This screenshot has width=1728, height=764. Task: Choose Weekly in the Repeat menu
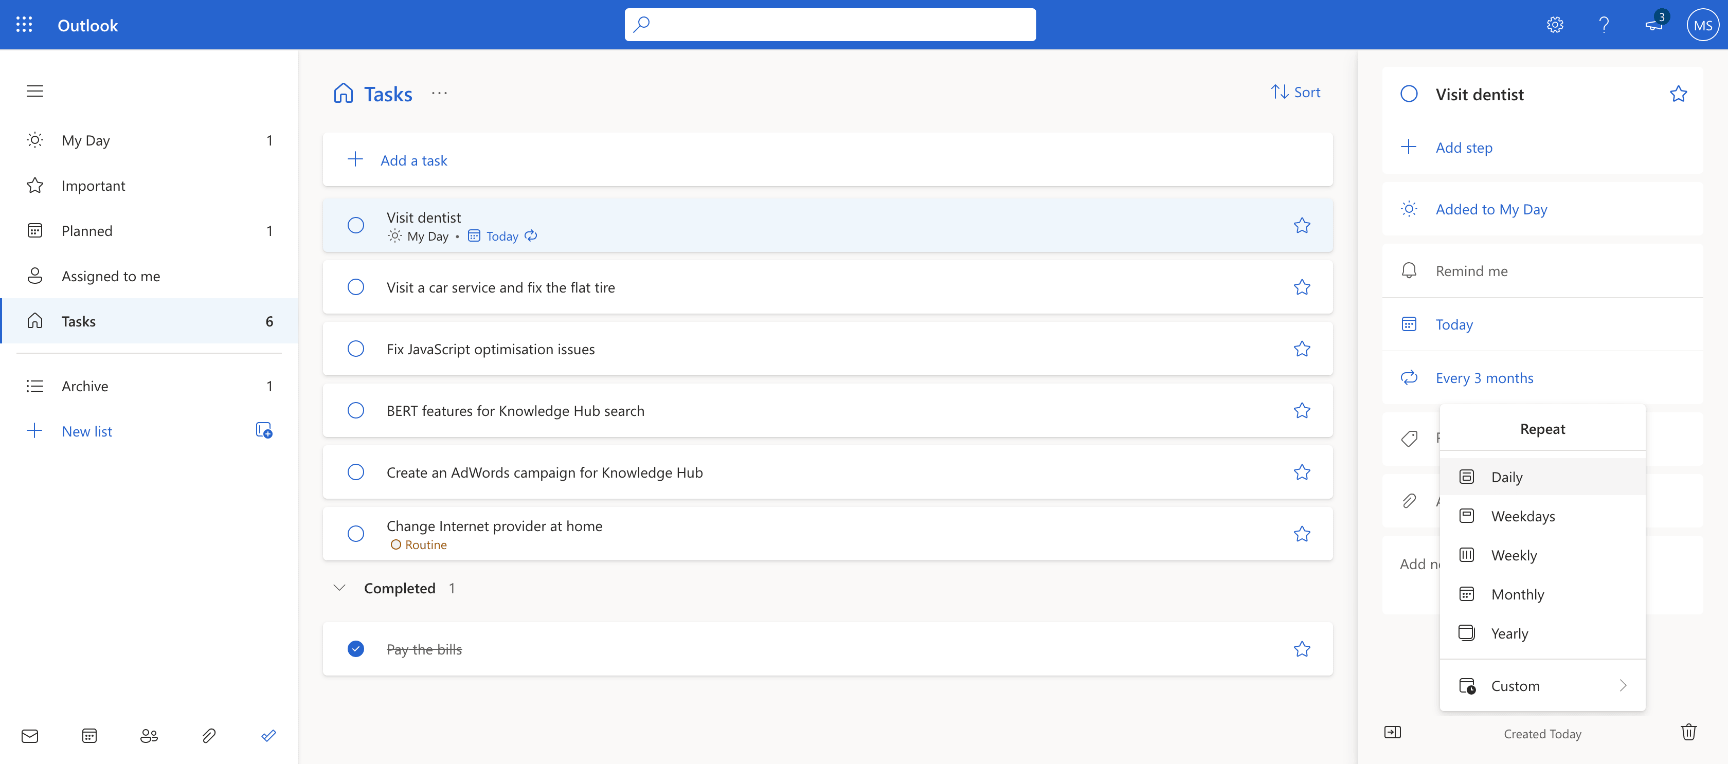tap(1514, 555)
